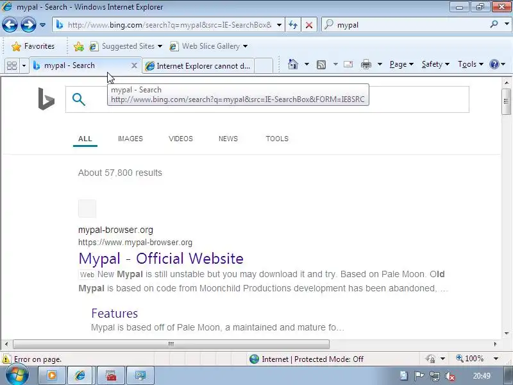Select the TOOLS results option
The image size is (513, 385).
tap(277, 139)
